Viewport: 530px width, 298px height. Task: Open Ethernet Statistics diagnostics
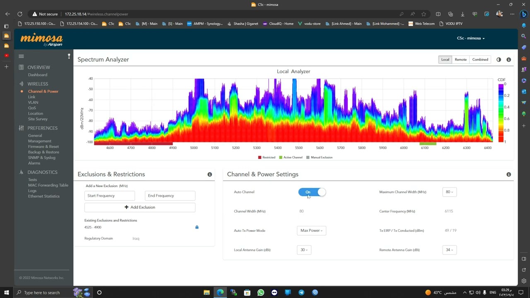43,196
